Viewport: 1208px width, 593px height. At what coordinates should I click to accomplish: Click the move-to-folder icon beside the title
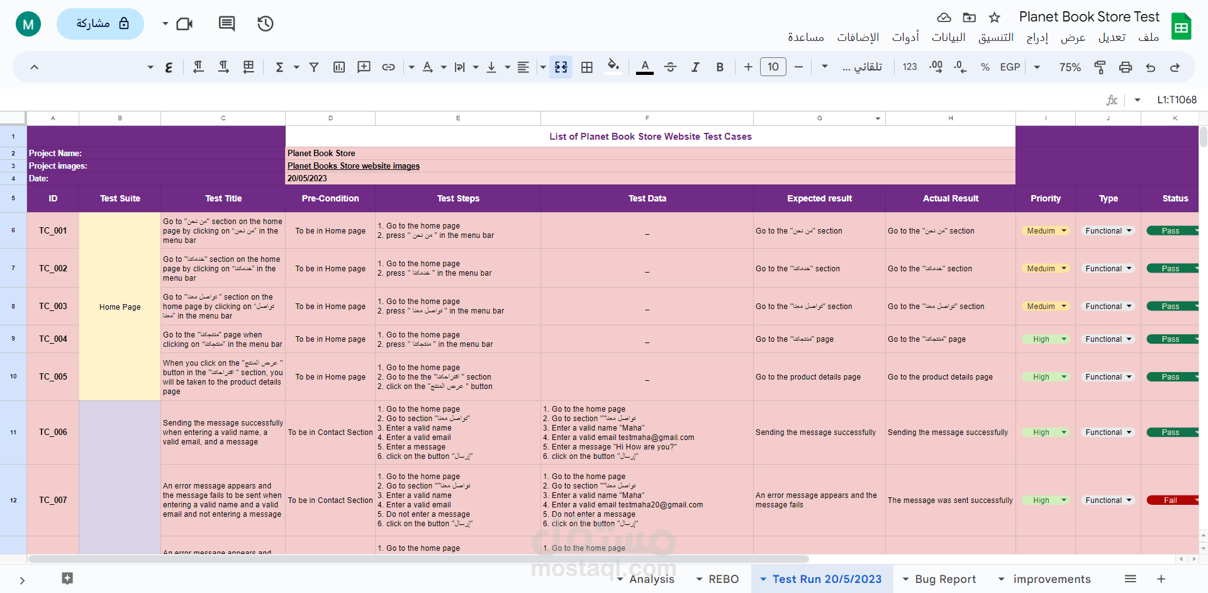coord(970,17)
